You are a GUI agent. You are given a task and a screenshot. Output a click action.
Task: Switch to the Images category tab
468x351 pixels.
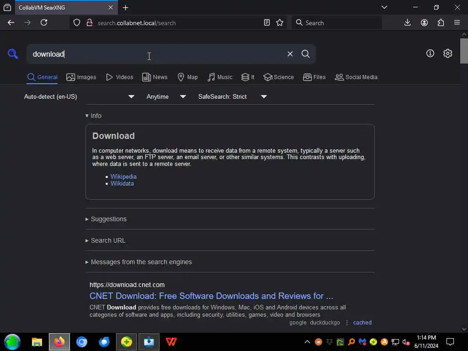pyautogui.click(x=81, y=77)
